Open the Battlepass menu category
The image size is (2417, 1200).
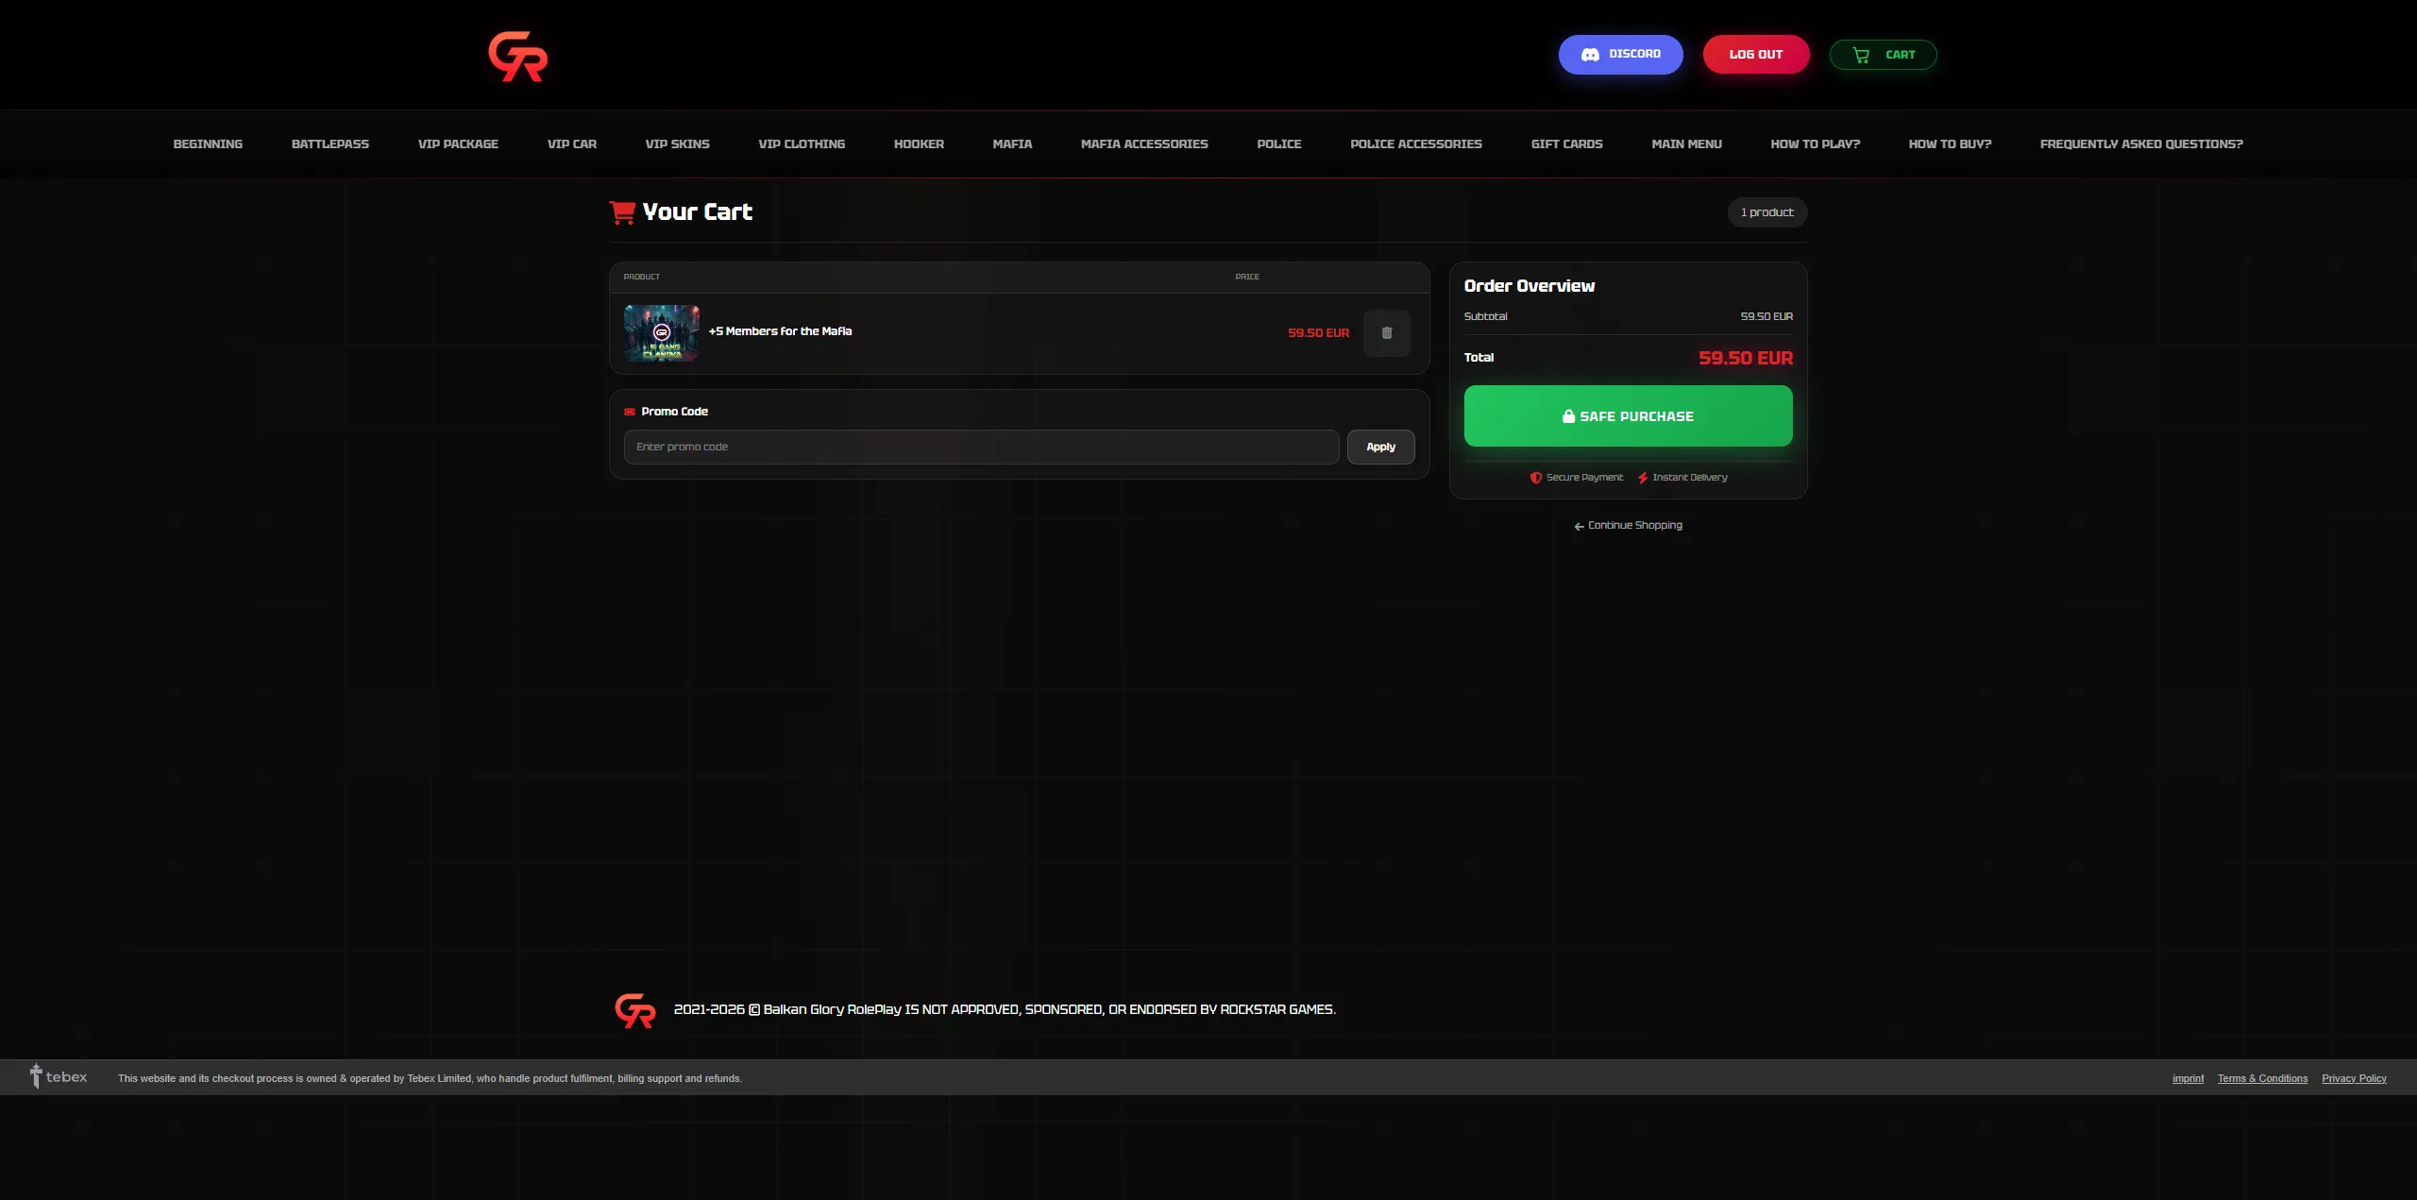(x=330, y=144)
